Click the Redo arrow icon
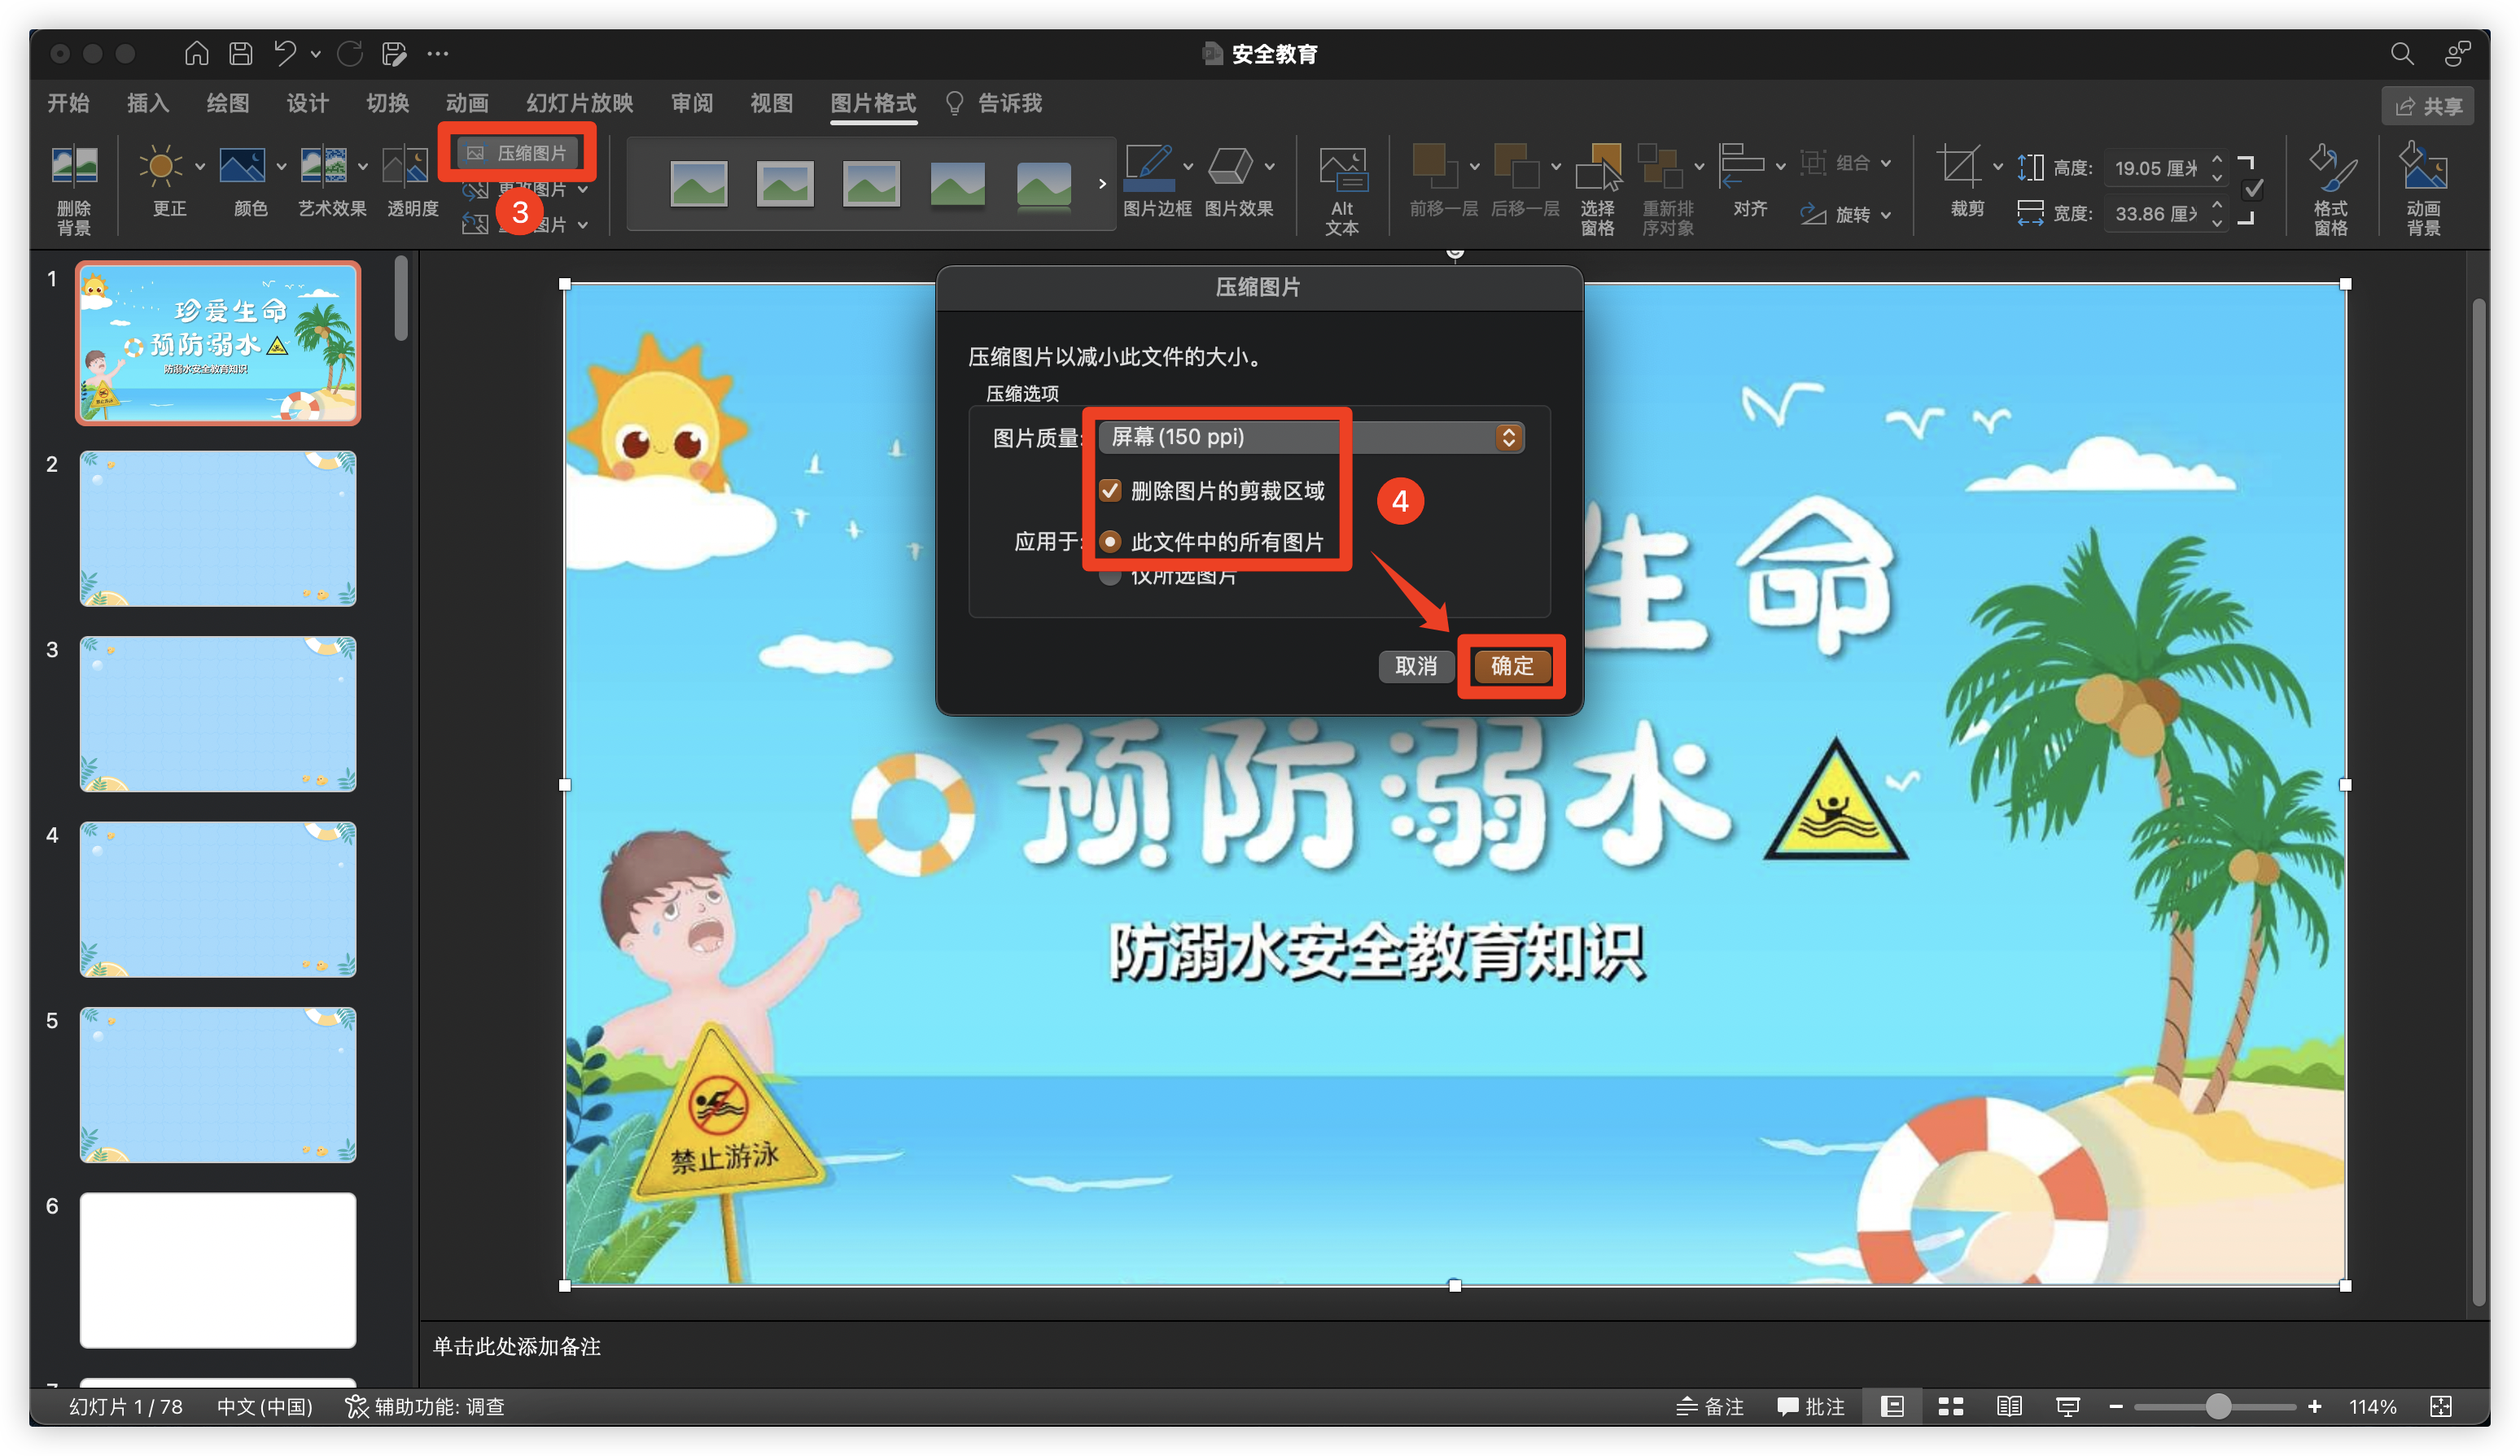2520x1456 pixels. point(350,53)
